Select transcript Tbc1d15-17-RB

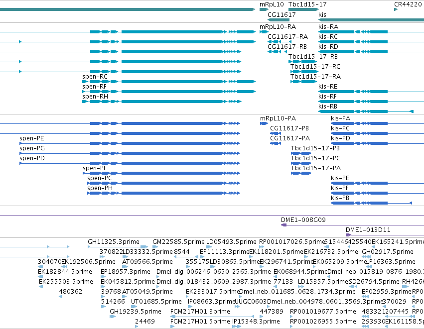point(313,57)
